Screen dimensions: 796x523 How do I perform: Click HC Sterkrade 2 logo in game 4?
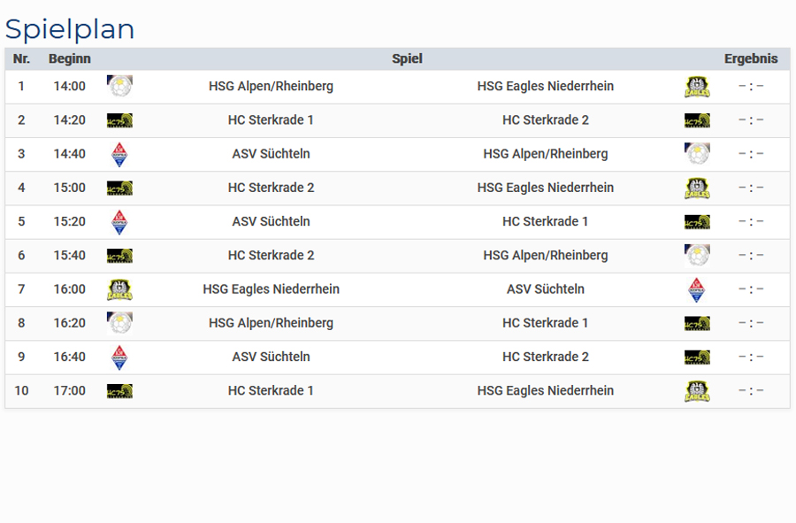click(119, 188)
